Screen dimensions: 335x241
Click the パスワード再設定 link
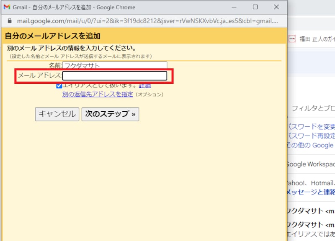click(x=311, y=136)
